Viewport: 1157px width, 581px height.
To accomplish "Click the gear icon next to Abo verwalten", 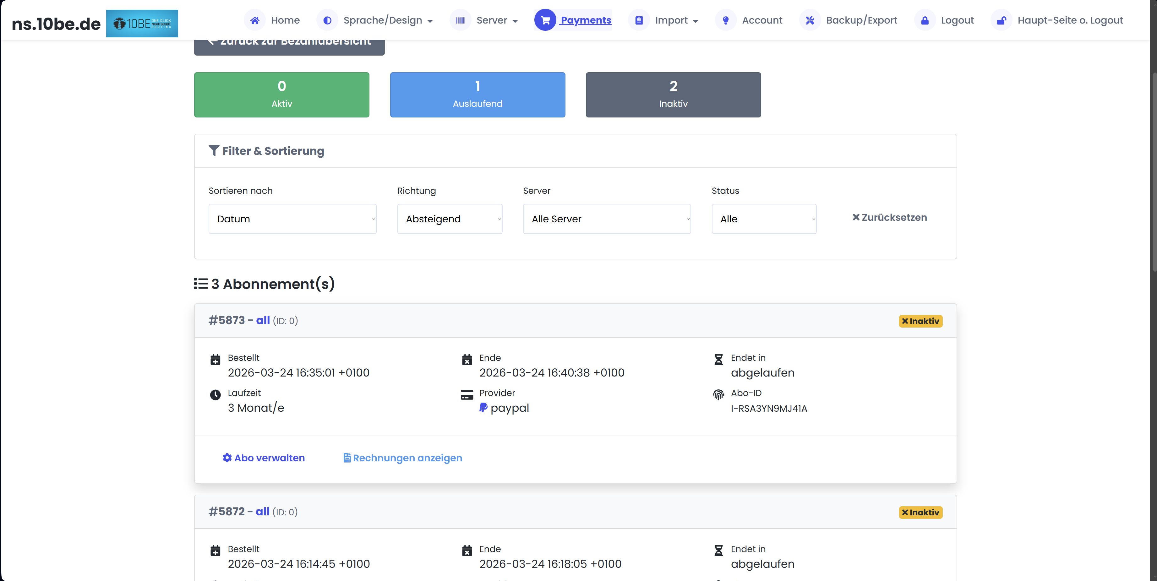I will (227, 458).
